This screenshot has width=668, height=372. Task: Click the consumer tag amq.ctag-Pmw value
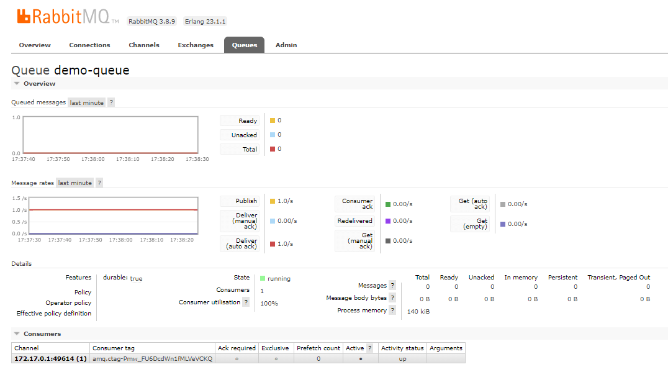152,359
